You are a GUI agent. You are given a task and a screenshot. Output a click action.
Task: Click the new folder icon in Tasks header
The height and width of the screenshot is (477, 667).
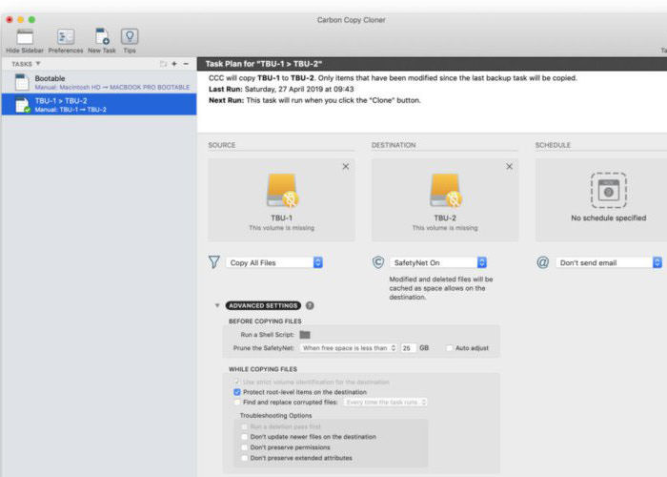coord(163,64)
